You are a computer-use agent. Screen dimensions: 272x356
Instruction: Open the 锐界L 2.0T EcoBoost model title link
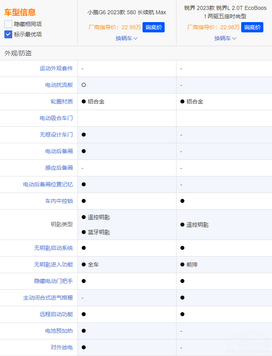[225, 12]
